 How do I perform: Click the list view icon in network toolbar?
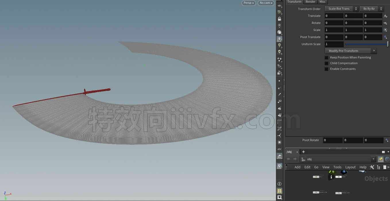pyautogui.click(x=385, y=167)
